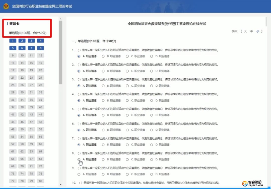Choose option C for question 4
The image size is (271, 189).
click(x=127, y=100)
